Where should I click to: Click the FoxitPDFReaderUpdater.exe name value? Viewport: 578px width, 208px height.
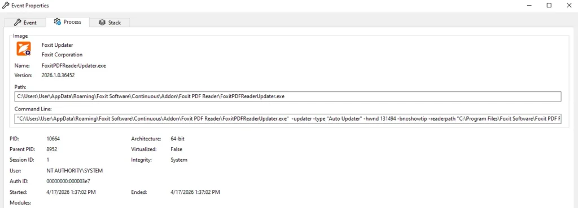pyautogui.click(x=74, y=65)
